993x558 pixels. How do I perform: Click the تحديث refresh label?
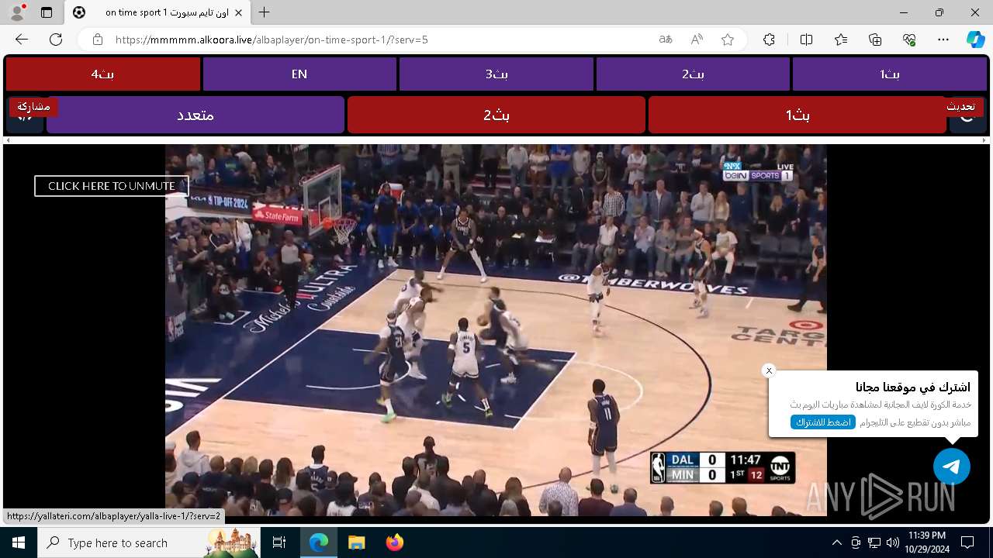coord(960,106)
